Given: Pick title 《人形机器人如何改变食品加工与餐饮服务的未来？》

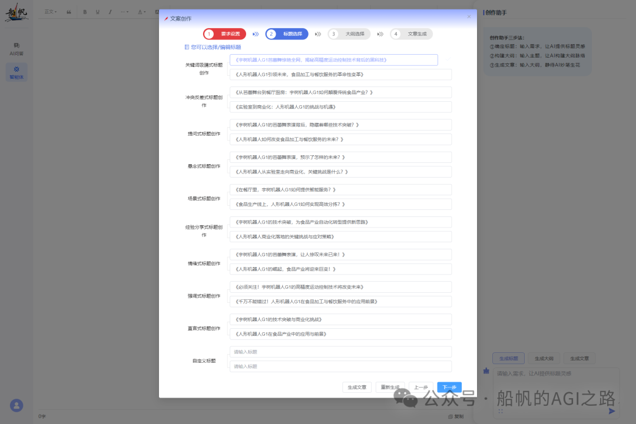Looking at the screenshot, I should tap(341, 139).
